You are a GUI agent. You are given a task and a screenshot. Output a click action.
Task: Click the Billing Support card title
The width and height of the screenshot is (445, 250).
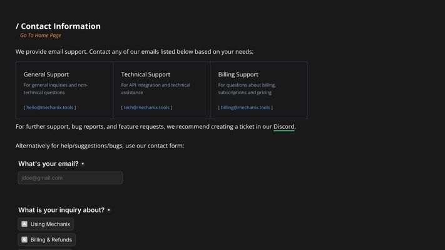pos(238,74)
